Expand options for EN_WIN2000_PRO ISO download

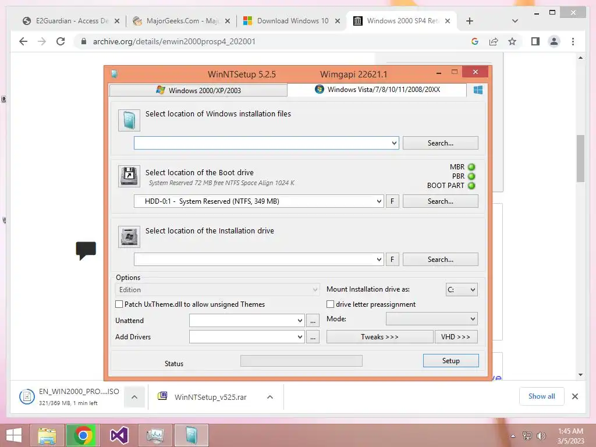tap(134, 397)
